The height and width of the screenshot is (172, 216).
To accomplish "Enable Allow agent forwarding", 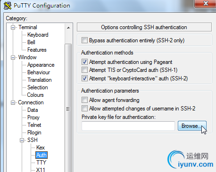I will click(84, 100).
